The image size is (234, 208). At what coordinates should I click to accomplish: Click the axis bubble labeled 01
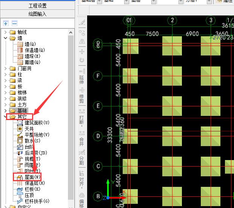tap(129, 20)
